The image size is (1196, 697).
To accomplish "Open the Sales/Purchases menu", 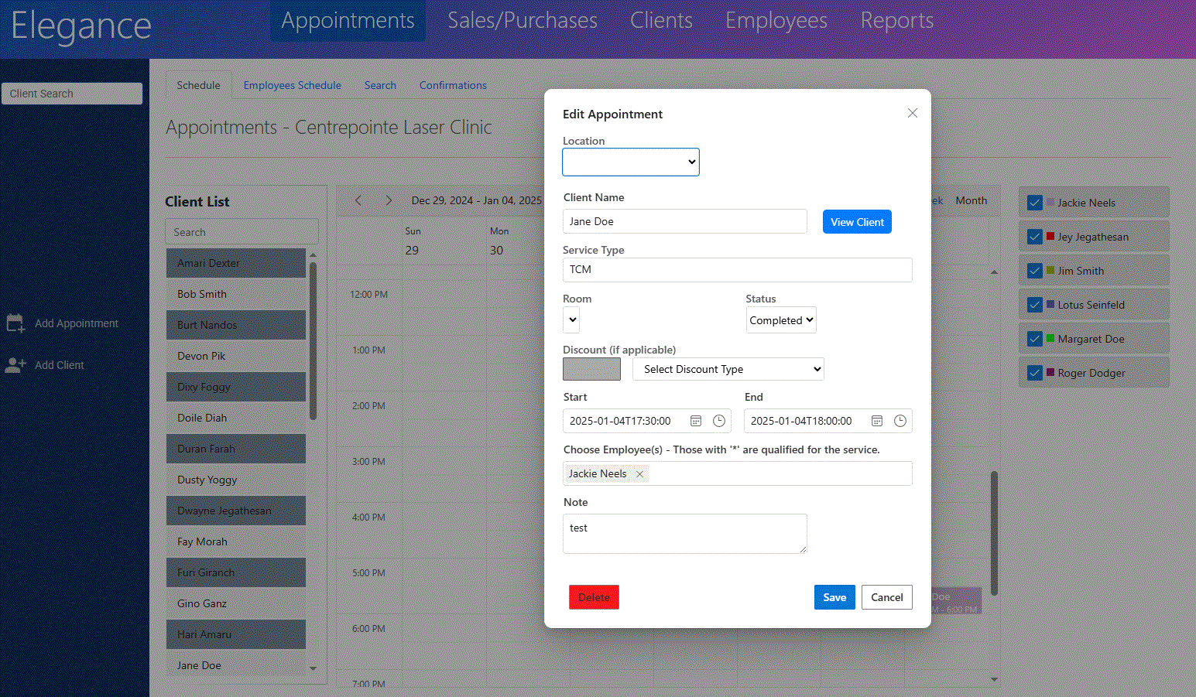I will [x=523, y=21].
